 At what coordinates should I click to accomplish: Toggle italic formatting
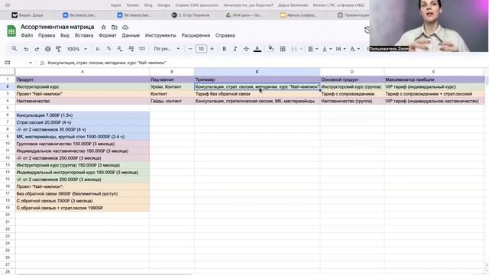(x=235, y=49)
